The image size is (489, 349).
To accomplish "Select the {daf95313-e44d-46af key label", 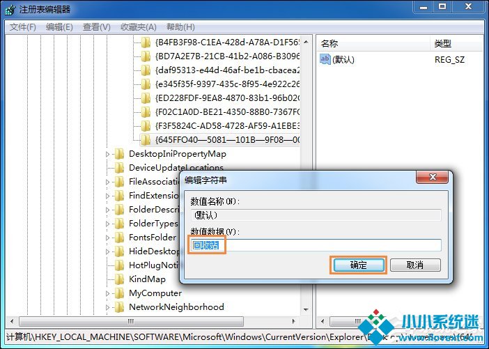I will (x=227, y=70).
